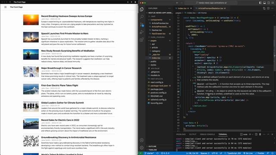
Task: Toggle the secondary side bar layout button
Action: coord(268,3)
